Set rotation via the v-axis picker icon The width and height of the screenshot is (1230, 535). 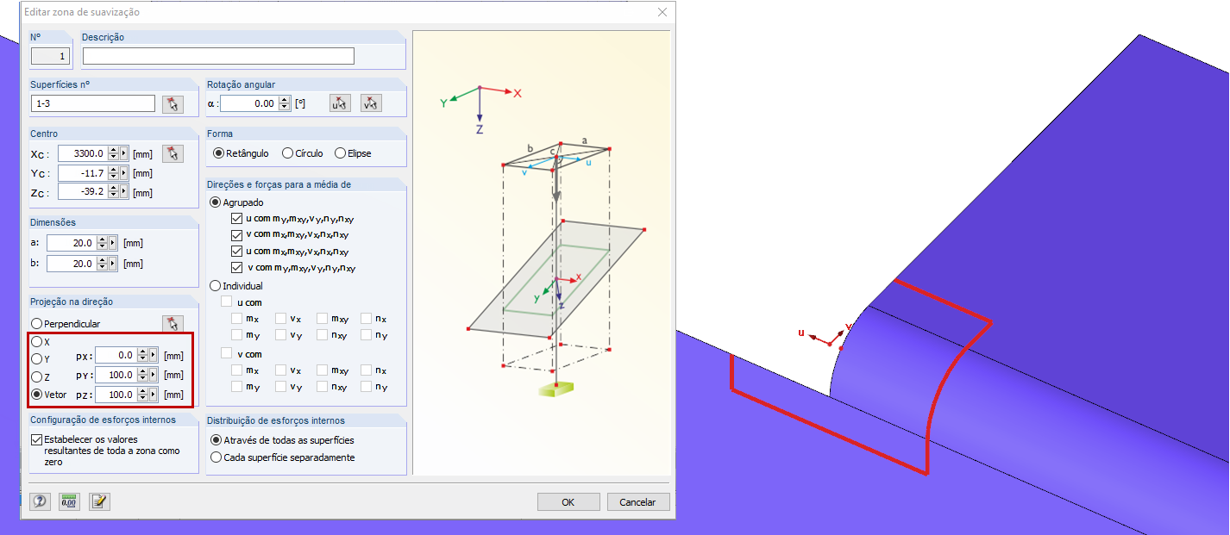click(x=370, y=103)
